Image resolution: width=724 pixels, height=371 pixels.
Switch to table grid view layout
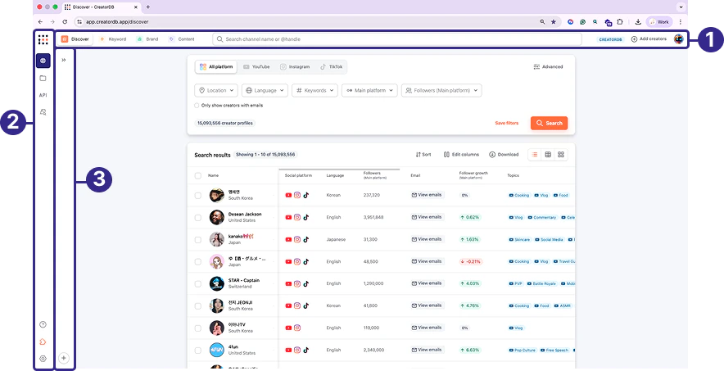[x=548, y=155]
